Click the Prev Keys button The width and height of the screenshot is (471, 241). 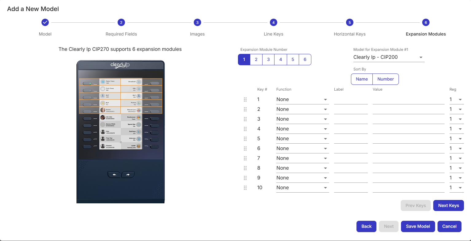(x=416, y=205)
